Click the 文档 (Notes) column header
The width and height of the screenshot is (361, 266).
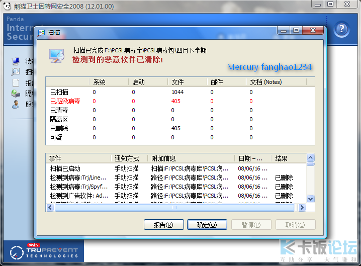[276, 82]
